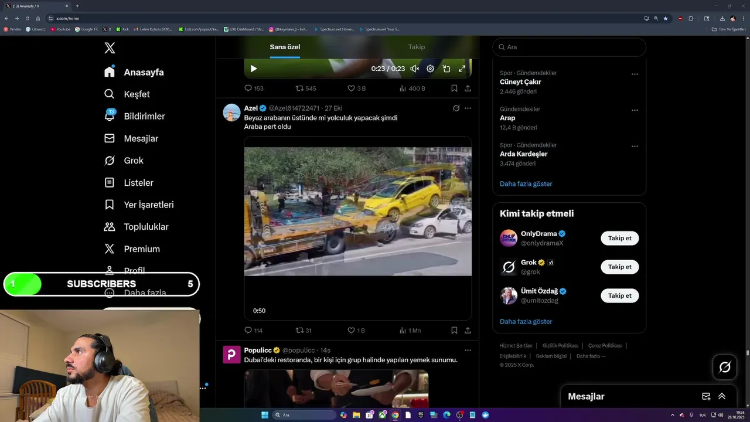Reload the page in browser toolbar
The width and height of the screenshot is (750, 422).
(27, 18)
